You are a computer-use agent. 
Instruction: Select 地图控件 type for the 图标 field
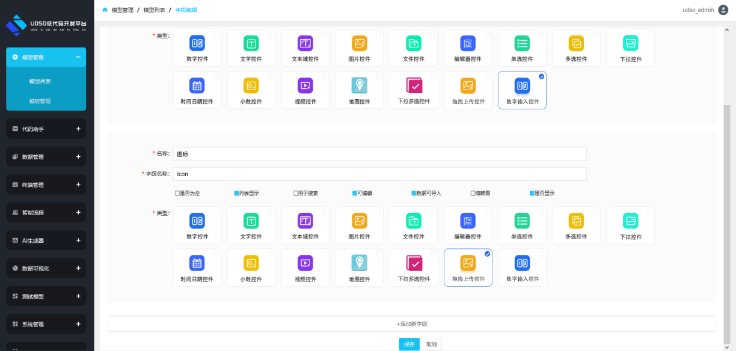point(359,267)
